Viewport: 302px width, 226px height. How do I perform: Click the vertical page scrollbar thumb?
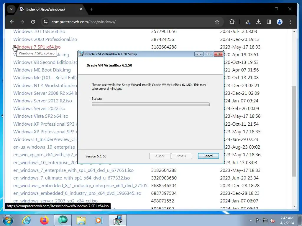[x=294, y=131]
